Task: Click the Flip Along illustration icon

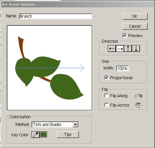Action: [139, 96]
